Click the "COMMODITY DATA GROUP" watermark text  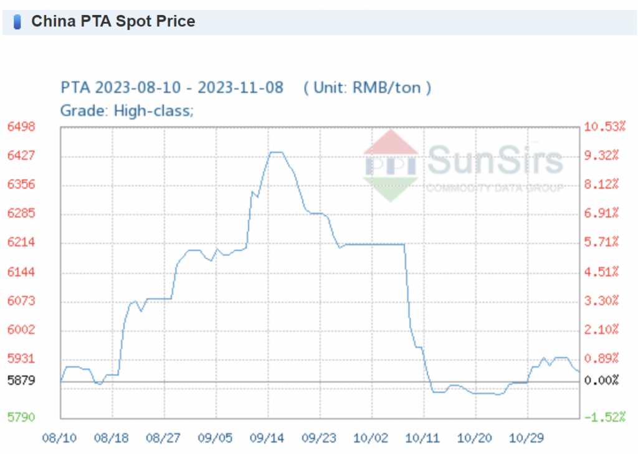pos(495,187)
